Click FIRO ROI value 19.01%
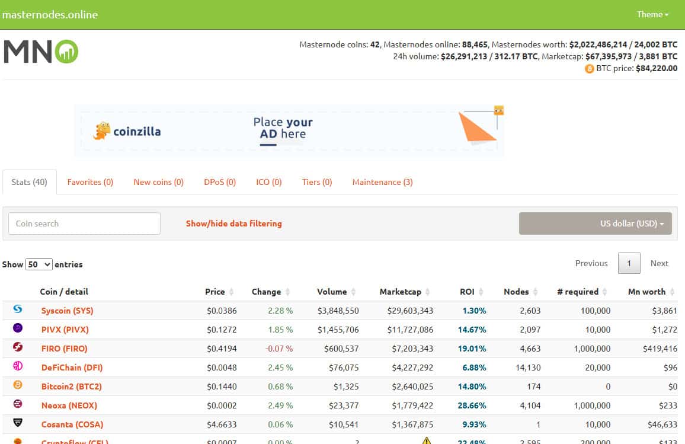Image resolution: width=685 pixels, height=444 pixels. click(472, 349)
